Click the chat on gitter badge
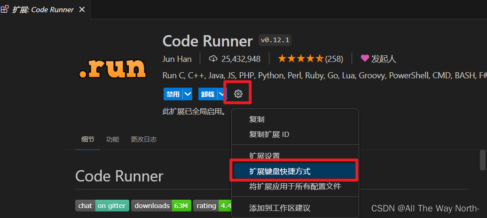 [102, 206]
